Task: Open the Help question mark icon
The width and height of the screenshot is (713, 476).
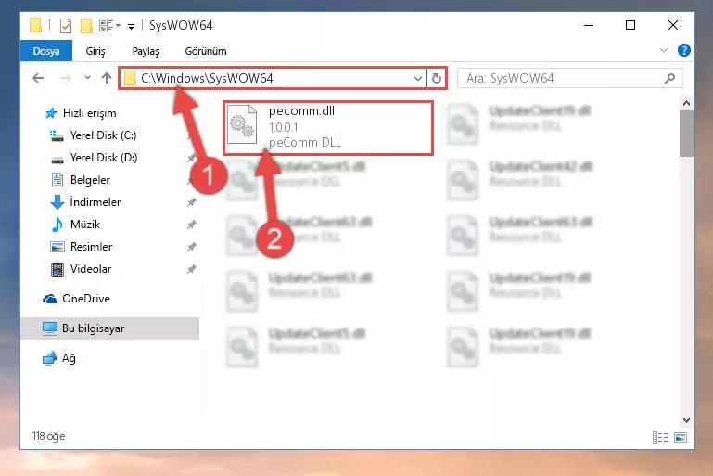Action: (683, 50)
